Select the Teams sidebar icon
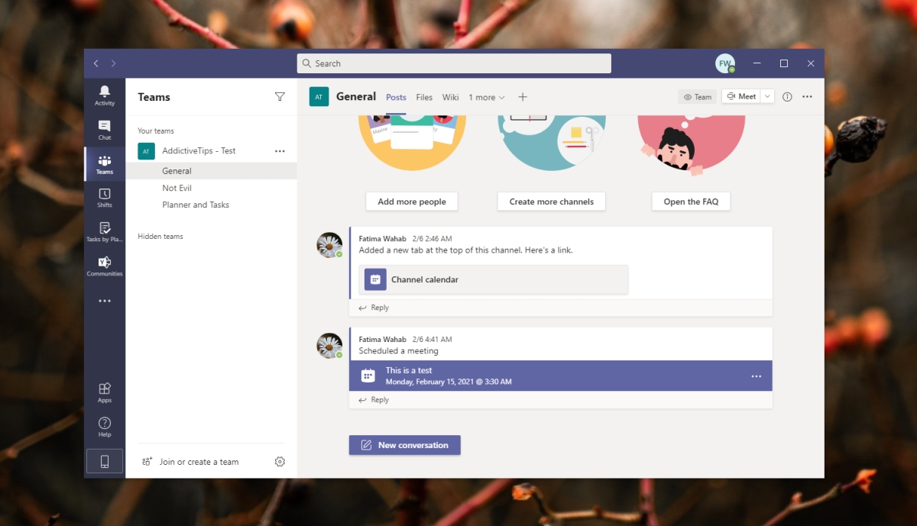This screenshot has width=917, height=526. (x=105, y=164)
